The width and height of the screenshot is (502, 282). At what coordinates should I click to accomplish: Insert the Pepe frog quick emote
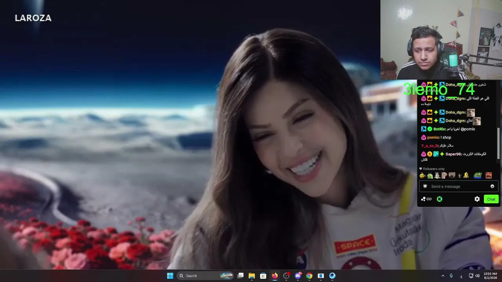477,175
